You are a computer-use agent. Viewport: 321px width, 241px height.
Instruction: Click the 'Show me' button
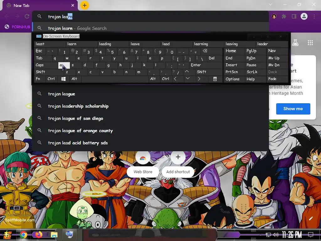click(293, 109)
